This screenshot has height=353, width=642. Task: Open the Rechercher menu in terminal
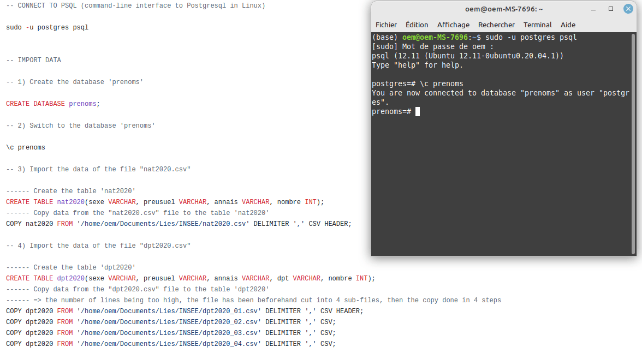point(496,25)
